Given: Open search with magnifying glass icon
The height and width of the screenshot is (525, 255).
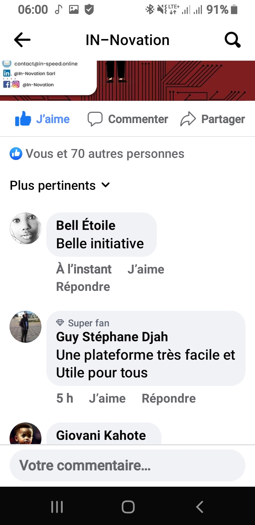Looking at the screenshot, I should coord(233,40).
